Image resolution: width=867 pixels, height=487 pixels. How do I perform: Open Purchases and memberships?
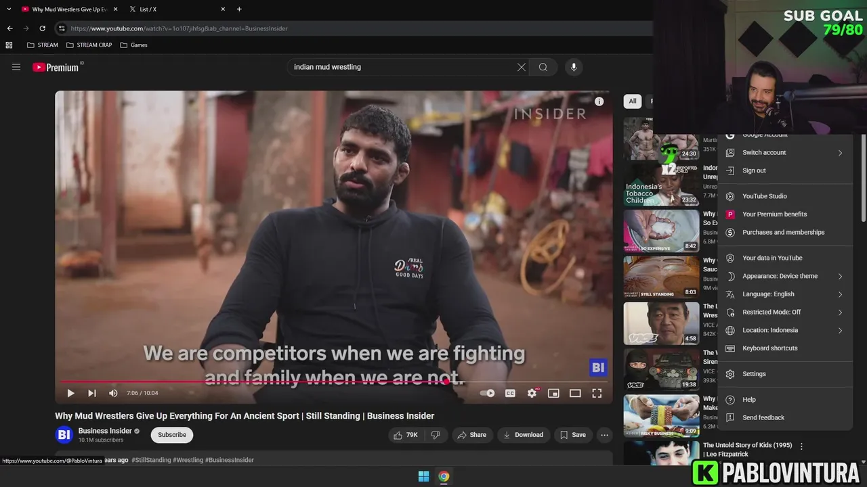click(x=785, y=233)
